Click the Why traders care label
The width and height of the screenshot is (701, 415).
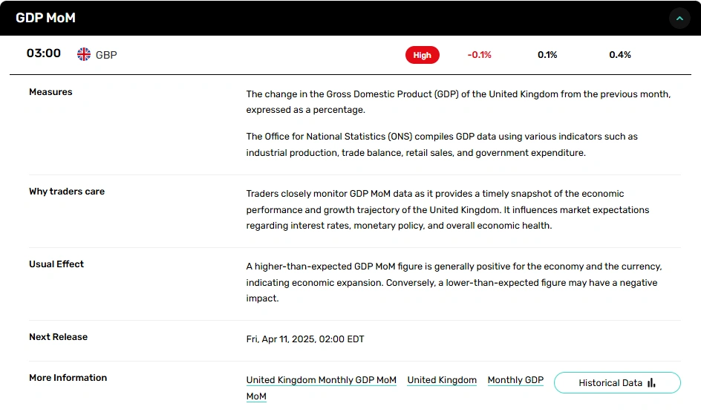coord(67,192)
